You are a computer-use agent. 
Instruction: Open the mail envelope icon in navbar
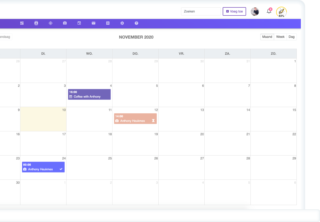94,23
